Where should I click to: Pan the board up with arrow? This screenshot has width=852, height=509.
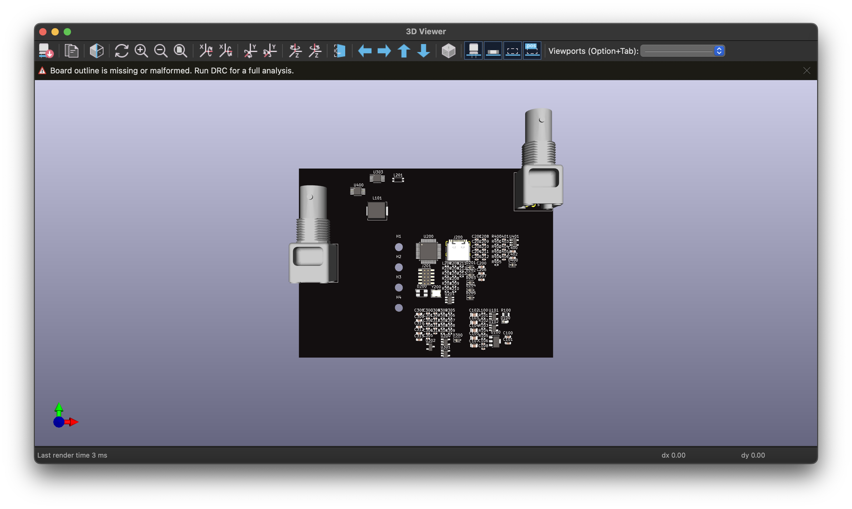pos(404,51)
